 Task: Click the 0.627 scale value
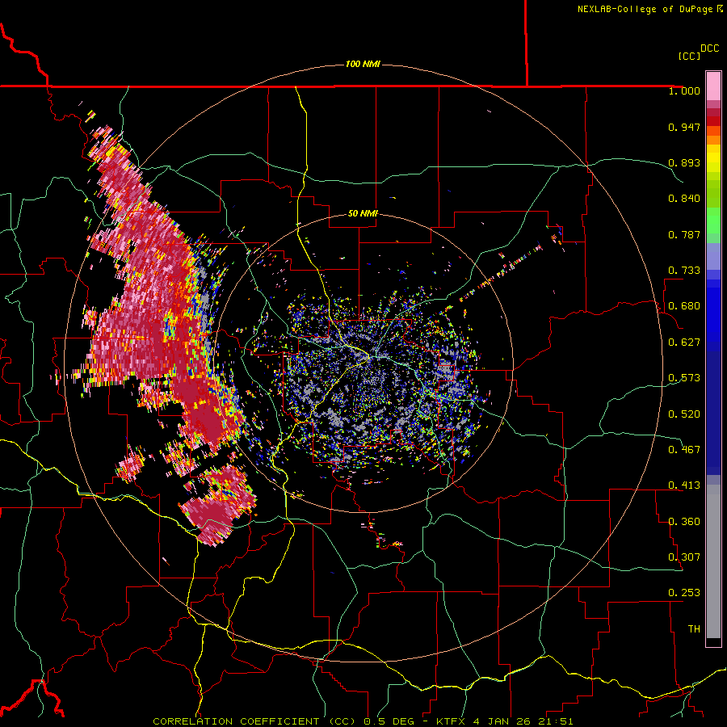[x=684, y=342]
